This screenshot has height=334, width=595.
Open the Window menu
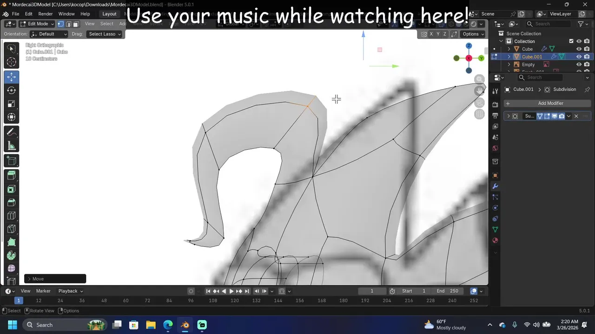[66, 14]
